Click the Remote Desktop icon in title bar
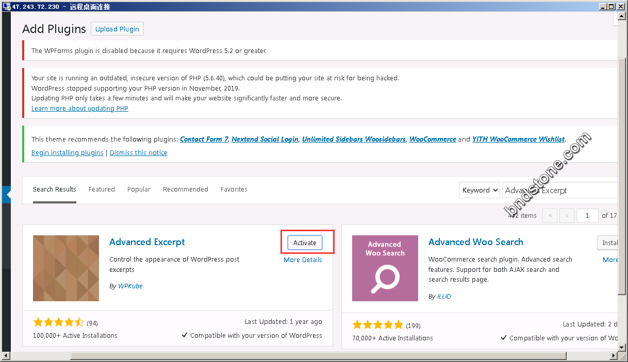The height and width of the screenshot is (362, 628). tap(6, 7)
